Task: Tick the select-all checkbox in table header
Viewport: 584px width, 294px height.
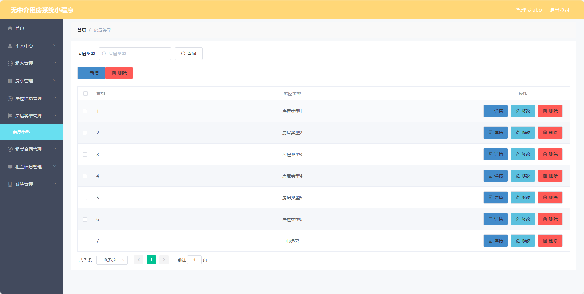Action: tap(85, 93)
